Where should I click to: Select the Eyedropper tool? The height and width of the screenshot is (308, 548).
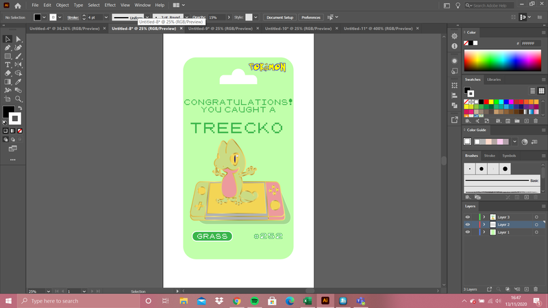coord(18,81)
